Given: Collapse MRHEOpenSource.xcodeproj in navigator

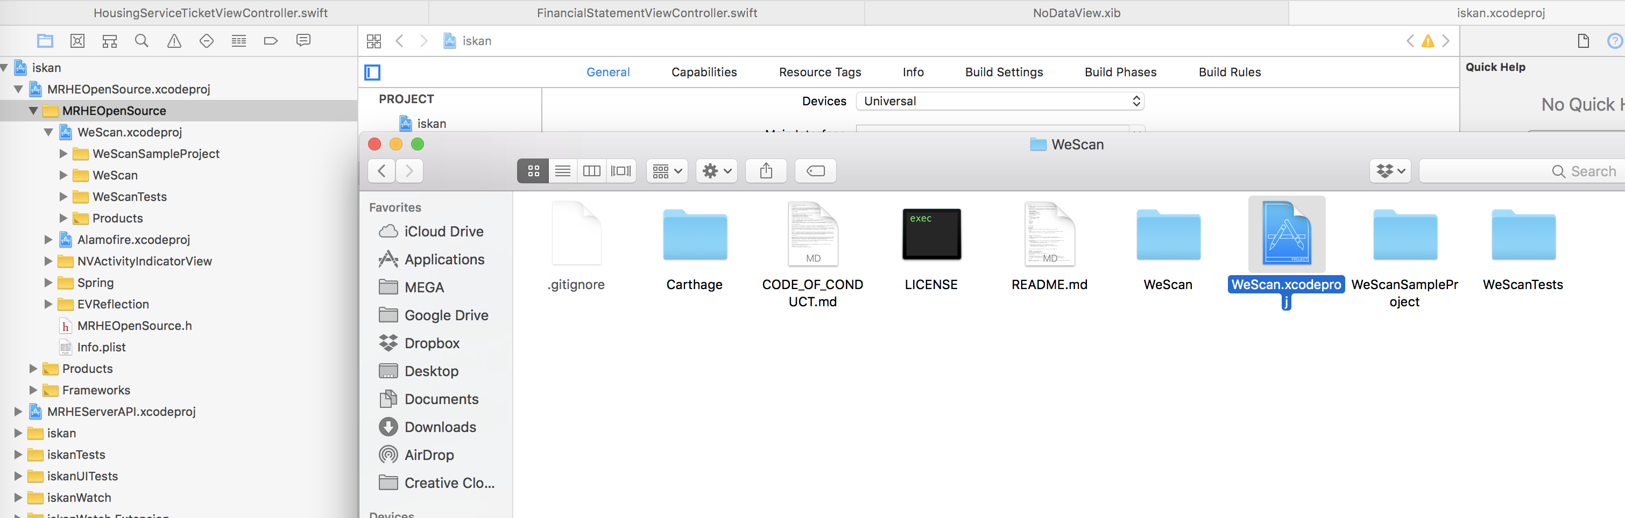Looking at the screenshot, I should [18, 90].
